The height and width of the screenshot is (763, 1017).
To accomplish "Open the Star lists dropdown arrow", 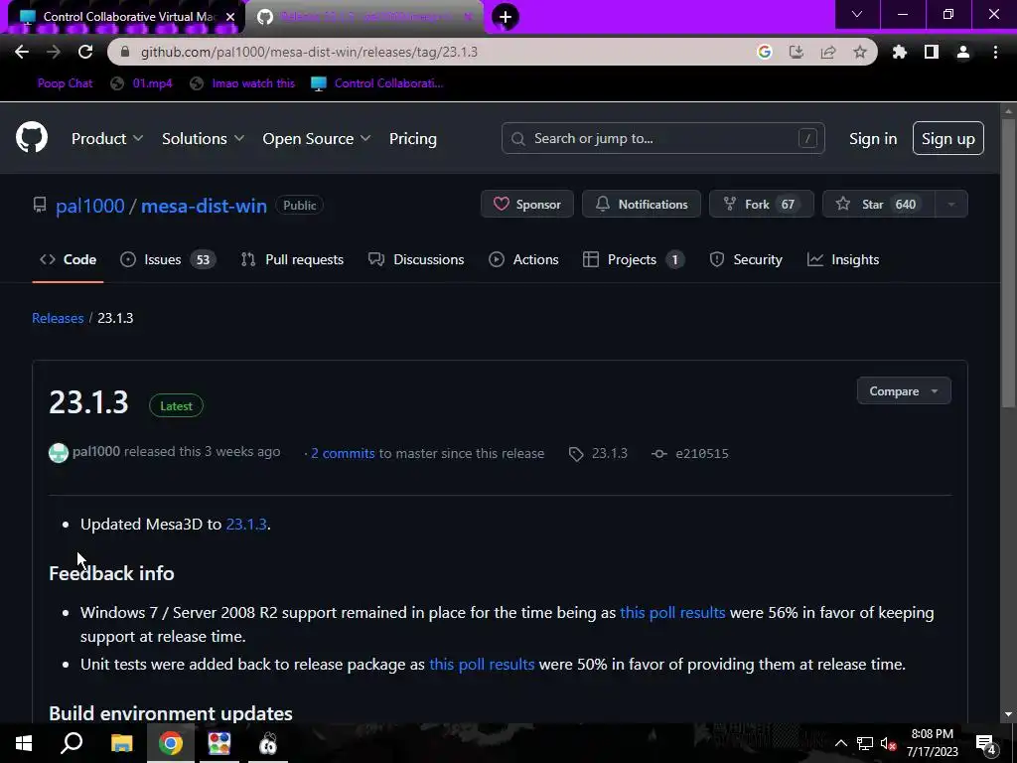I will [x=950, y=205].
